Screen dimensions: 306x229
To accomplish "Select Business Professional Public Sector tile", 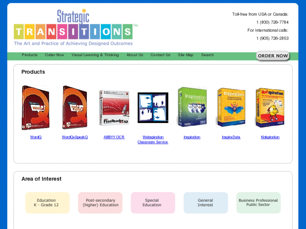I will coord(258,203).
